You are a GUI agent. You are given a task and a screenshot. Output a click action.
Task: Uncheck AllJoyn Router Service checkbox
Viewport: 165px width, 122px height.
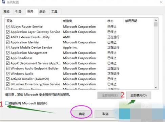click(x=8, y=27)
